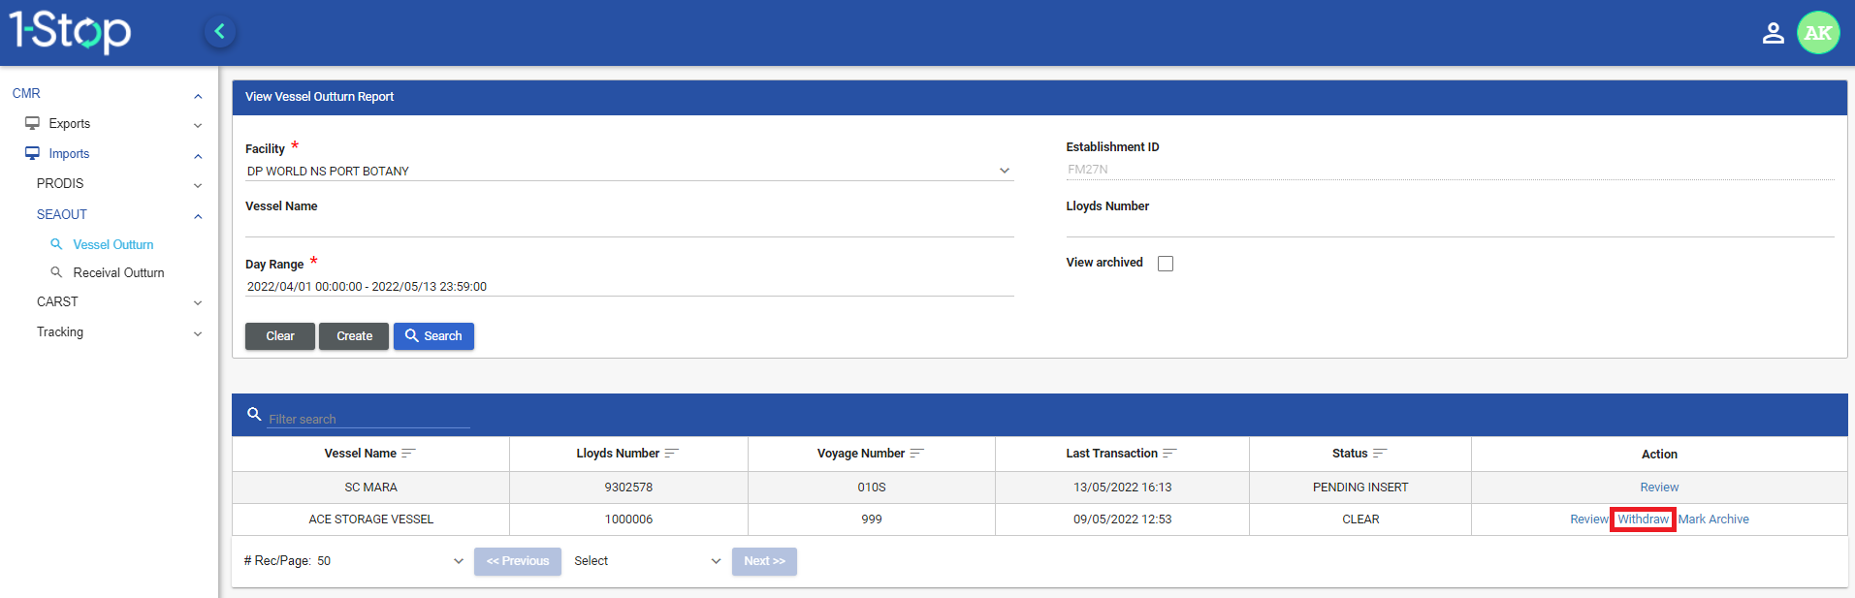The image size is (1855, 598).
Task: Sort by Lloyds Number column icon
Action: coord(671,454)
